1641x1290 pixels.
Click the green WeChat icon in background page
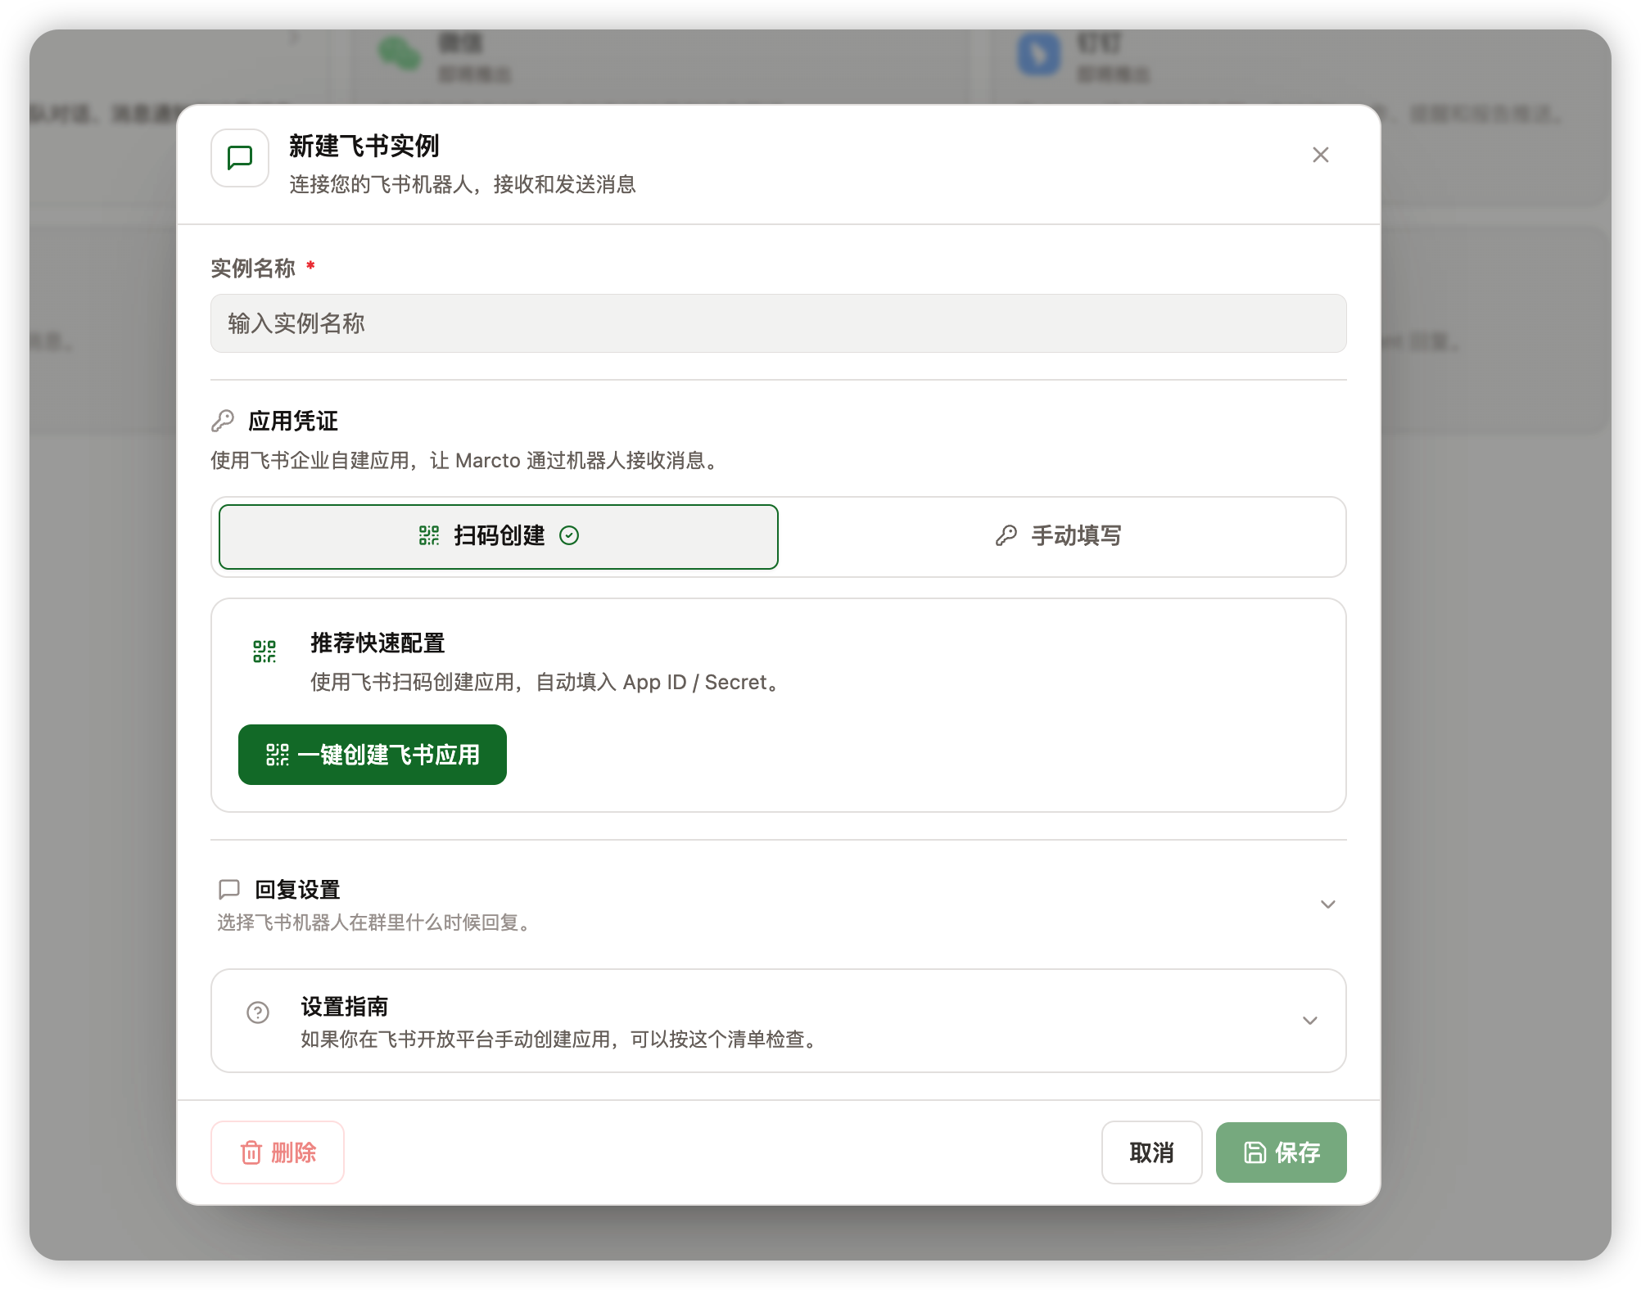pyautogui.click(x=400, y=54)
